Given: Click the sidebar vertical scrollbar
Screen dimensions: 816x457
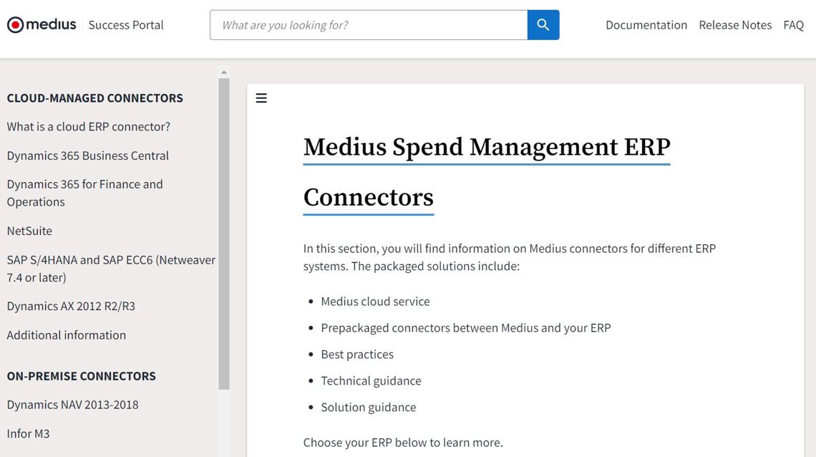Looking at the screenshot, I should pos(224,236).
